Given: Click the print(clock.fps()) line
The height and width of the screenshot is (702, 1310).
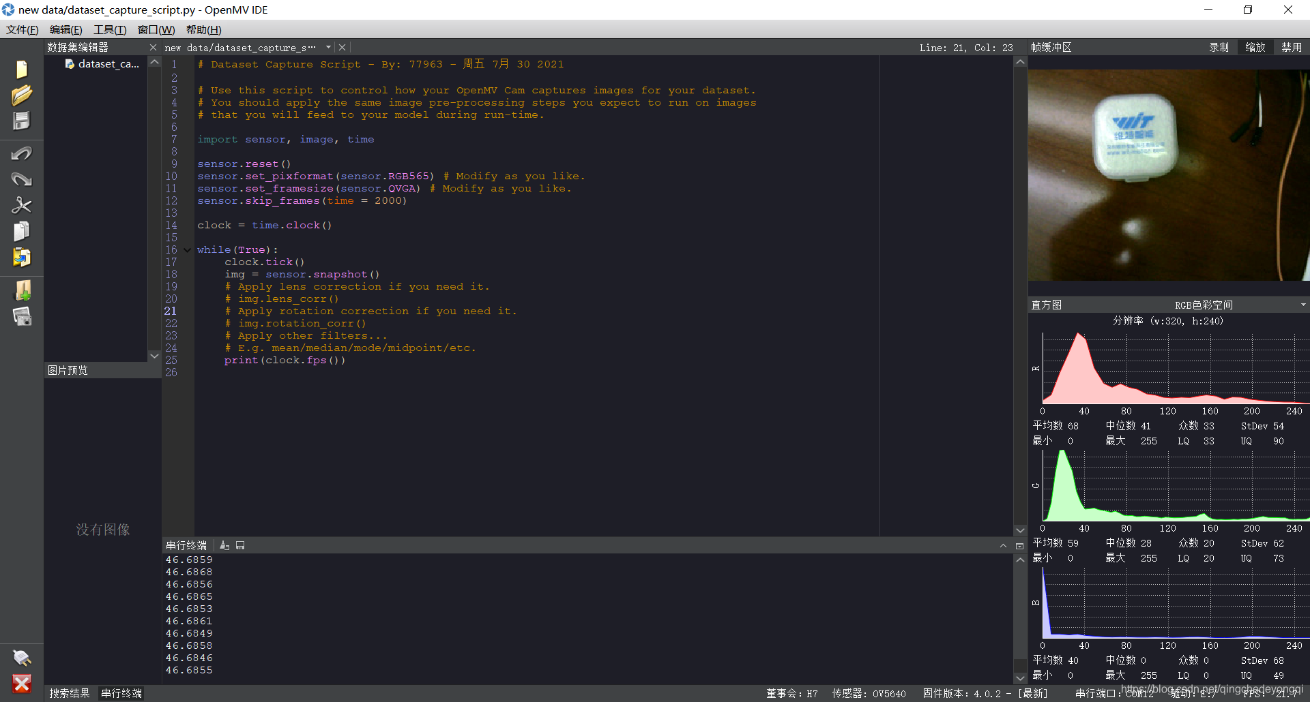Looking at the screenshot, I should pyautogui.click(x=285, y=361).
